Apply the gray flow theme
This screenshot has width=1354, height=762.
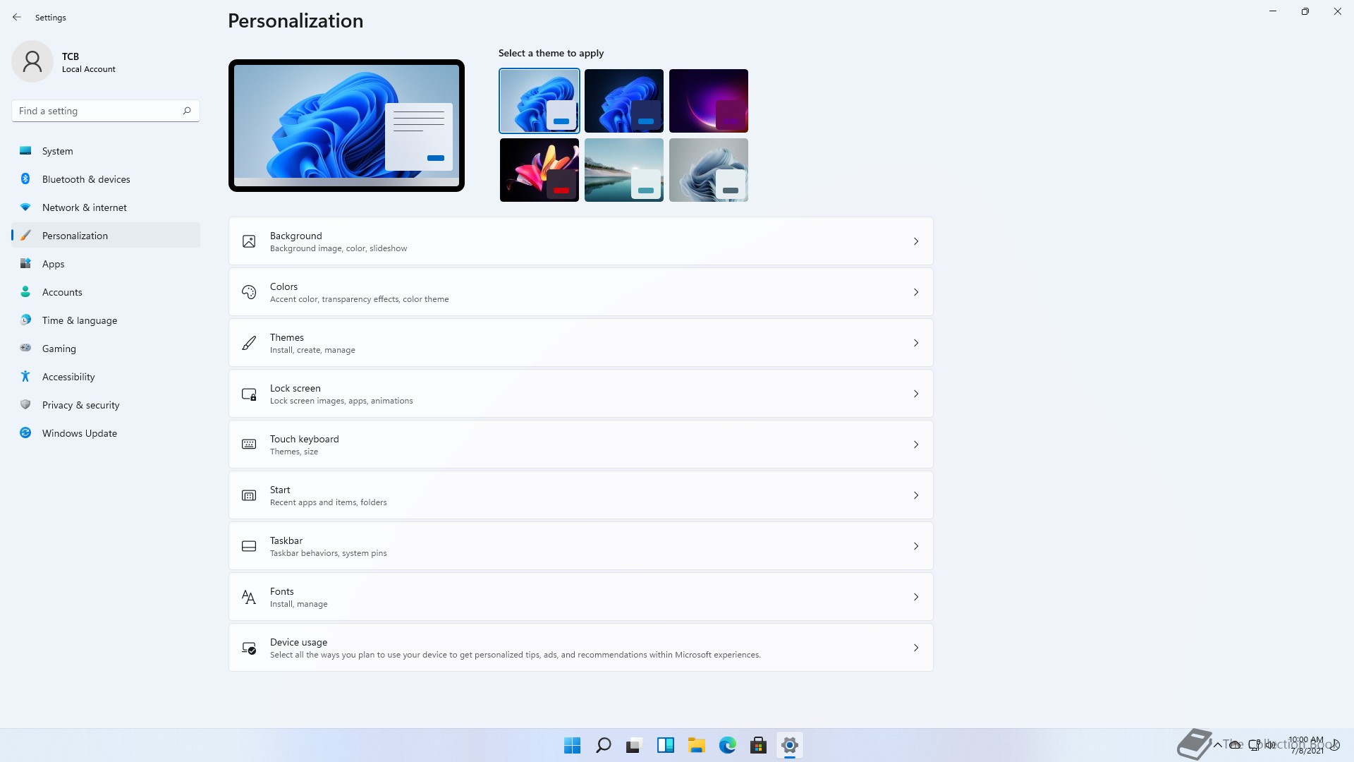tap(709, 170)
